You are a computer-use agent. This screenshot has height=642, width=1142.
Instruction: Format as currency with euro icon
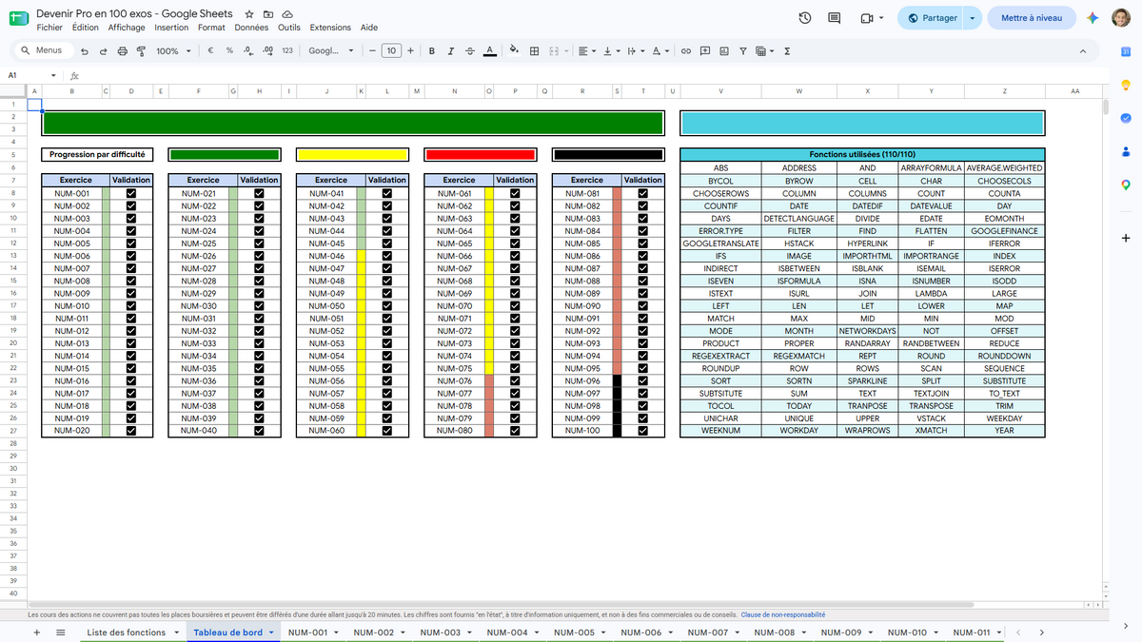point(210,51)
